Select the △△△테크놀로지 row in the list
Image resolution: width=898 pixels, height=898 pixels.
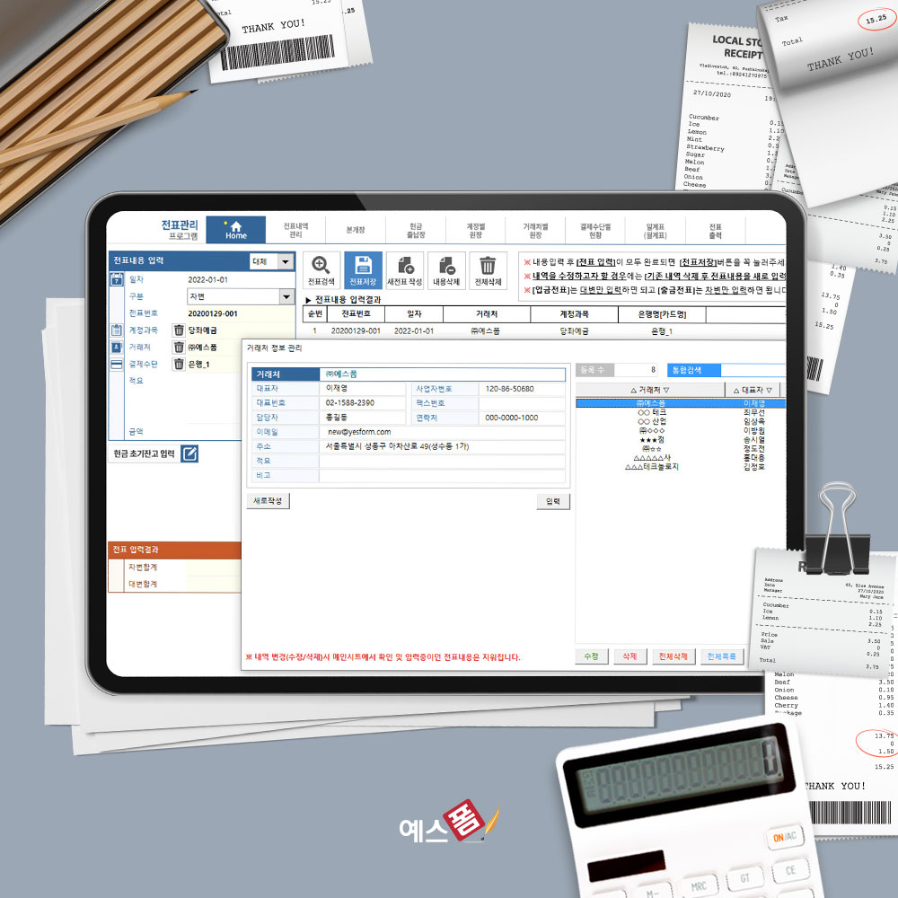tap(681, 467)
